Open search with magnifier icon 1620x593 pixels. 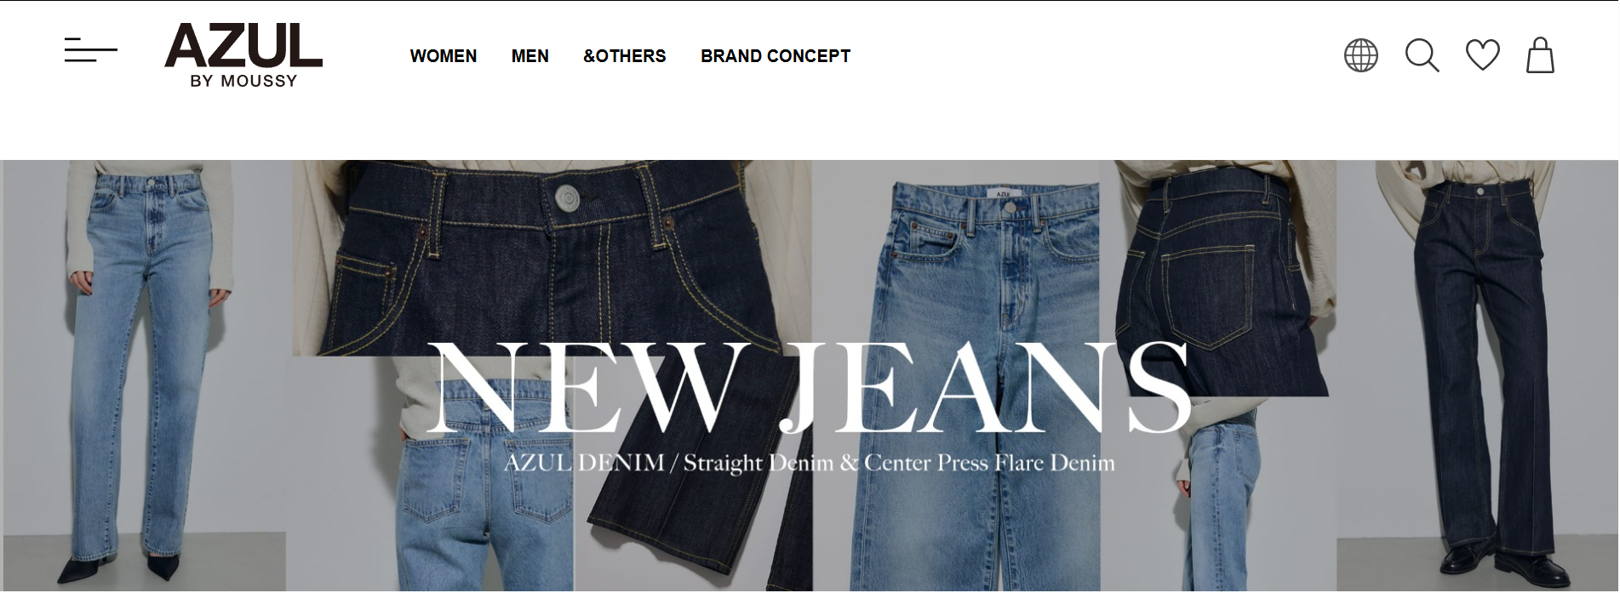tap(1422, 55)
